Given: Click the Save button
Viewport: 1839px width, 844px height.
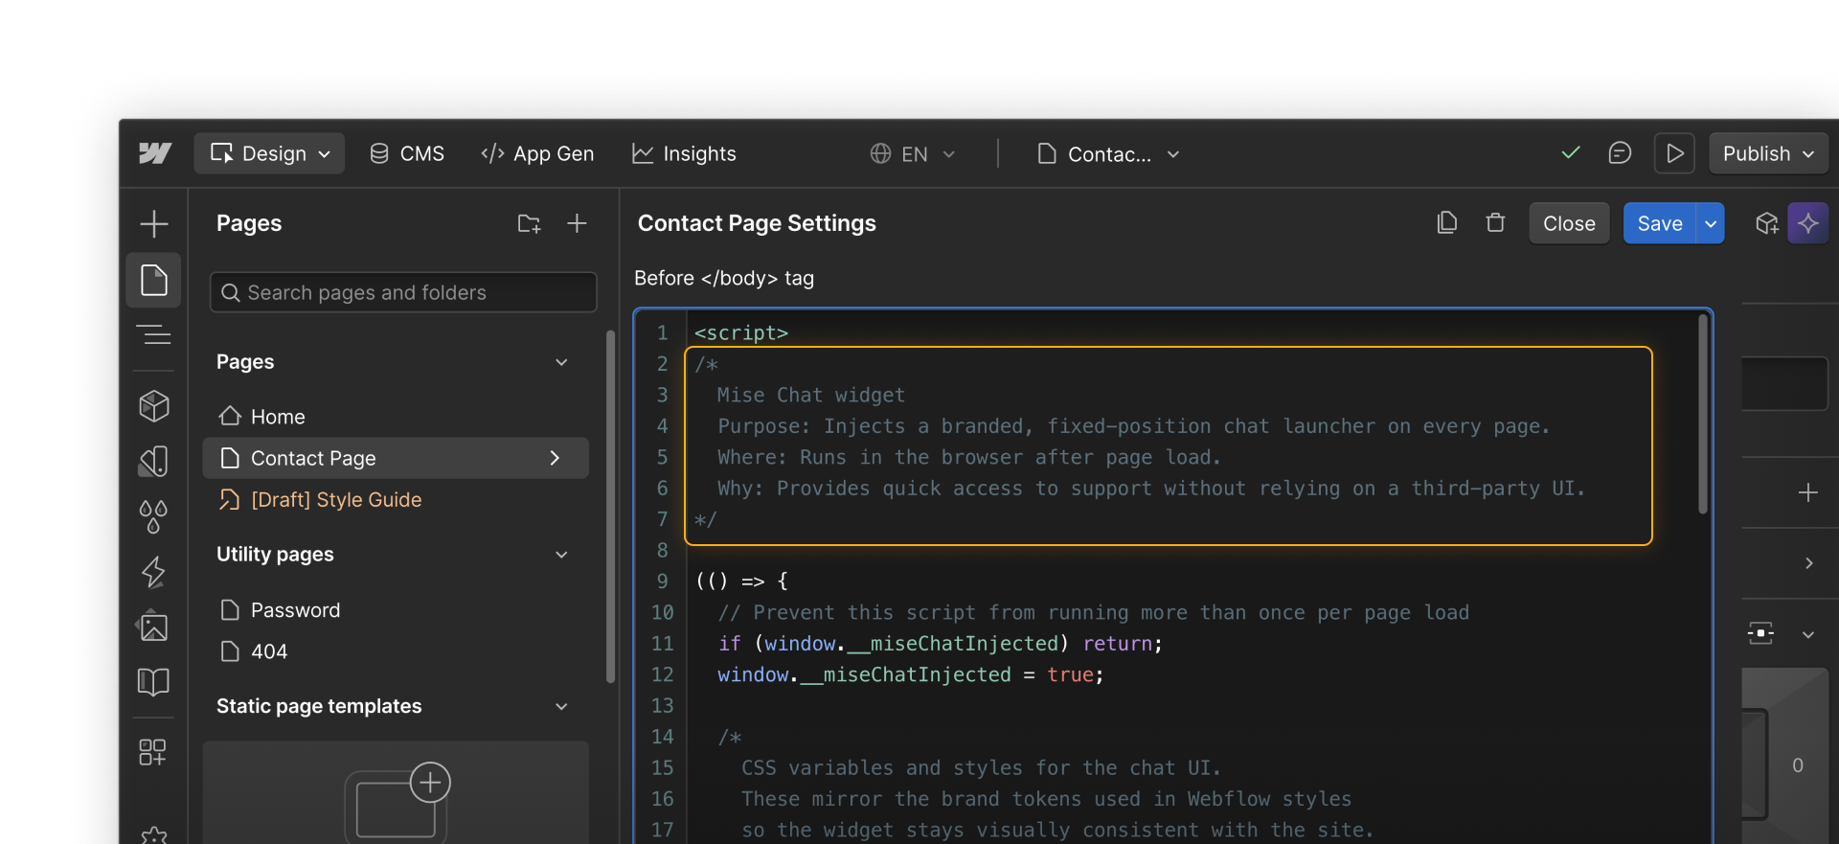Looking at the screenshot, I should click(1660, 223).
